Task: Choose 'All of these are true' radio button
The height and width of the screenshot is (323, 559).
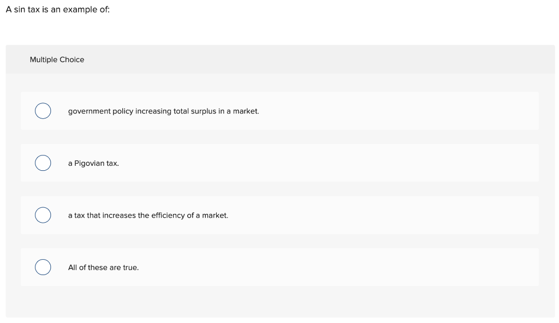Action: click(43, 267)
